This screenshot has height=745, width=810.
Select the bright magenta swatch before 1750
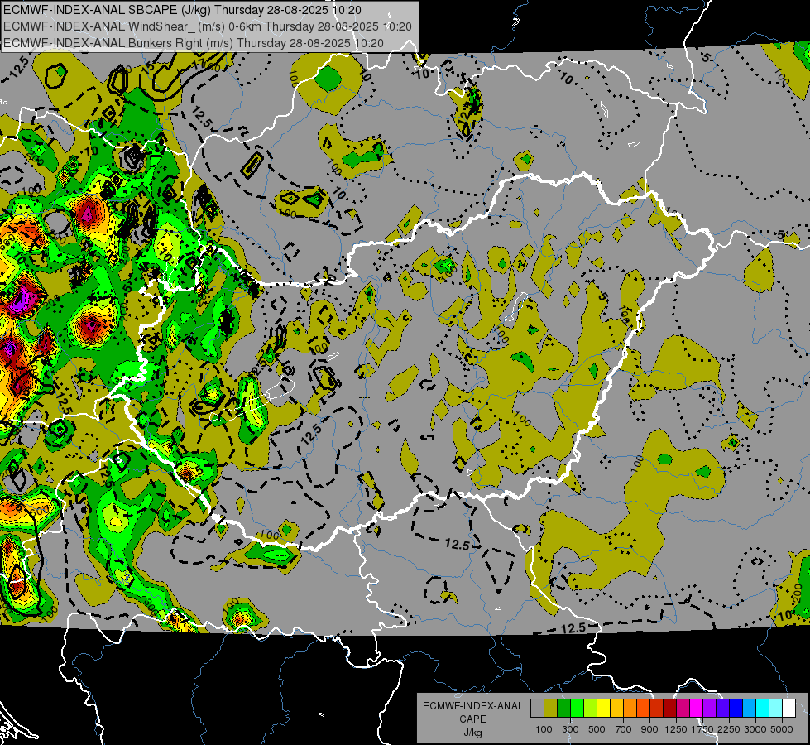pos(697,708)
